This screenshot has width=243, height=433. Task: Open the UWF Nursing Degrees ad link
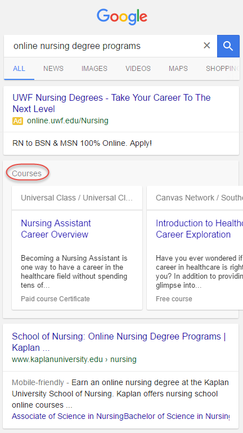pyautogui.click(x=111, y=103)
